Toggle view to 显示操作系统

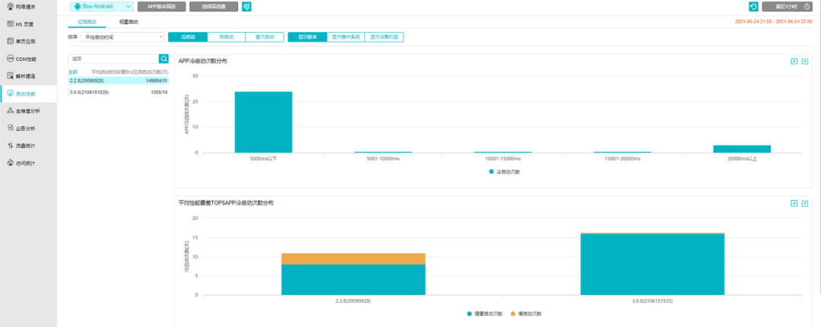click(346, 37)
